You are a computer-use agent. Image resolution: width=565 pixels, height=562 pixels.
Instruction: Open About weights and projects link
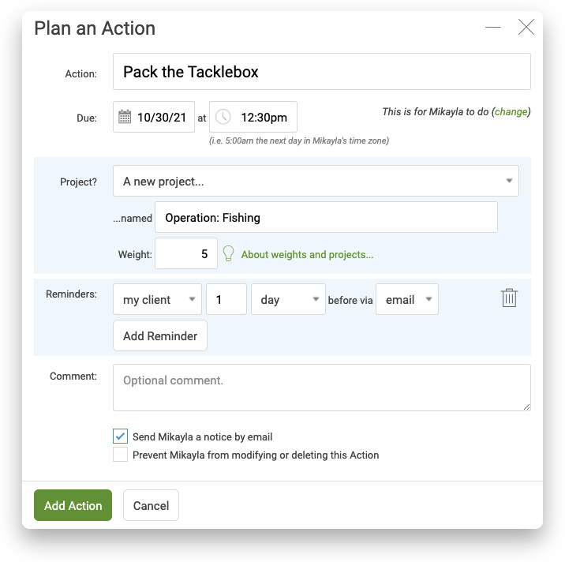[307, 254]
